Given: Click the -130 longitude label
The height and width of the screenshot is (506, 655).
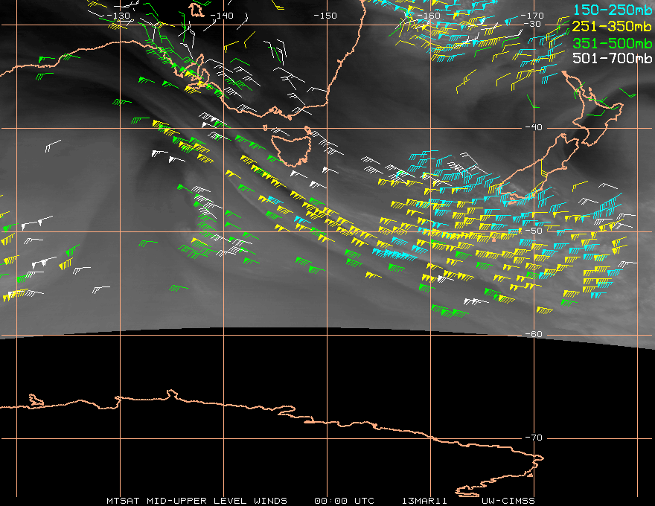Looking at the screenshot, I should 118,16.
